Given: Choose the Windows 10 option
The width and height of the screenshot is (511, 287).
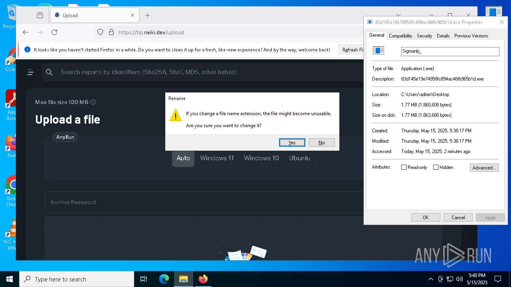Looking at the screenshot, I should coord(261,158).
